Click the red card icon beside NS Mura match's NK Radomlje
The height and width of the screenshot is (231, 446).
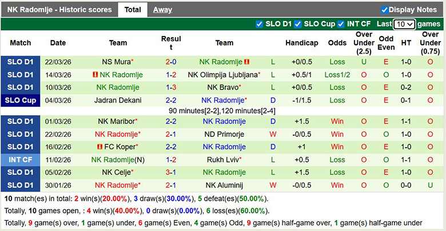tap(247, 62)
